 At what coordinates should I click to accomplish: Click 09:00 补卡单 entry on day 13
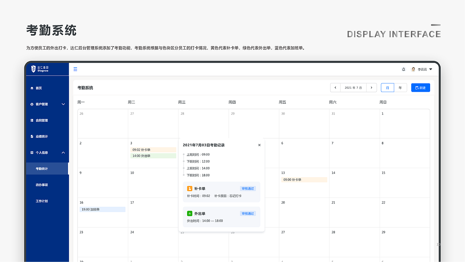[x=304, y=179]
